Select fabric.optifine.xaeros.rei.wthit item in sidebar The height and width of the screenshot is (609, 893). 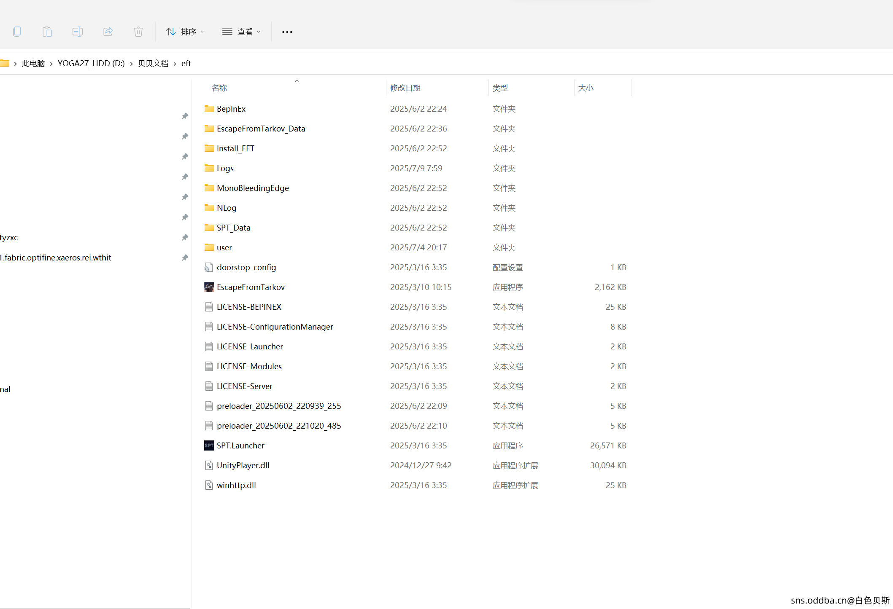(x=56, y=258)
